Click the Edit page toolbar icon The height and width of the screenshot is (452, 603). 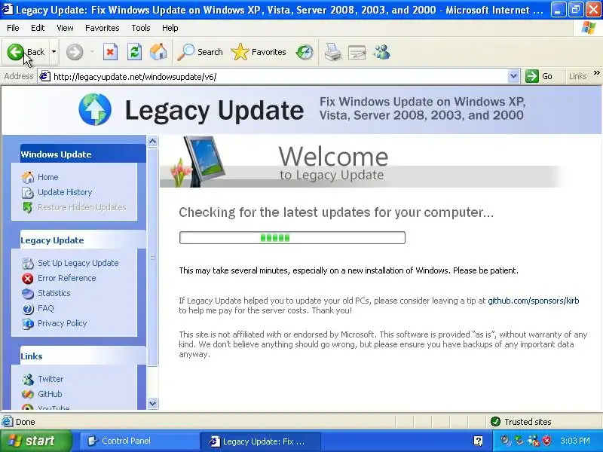[357, 52]
